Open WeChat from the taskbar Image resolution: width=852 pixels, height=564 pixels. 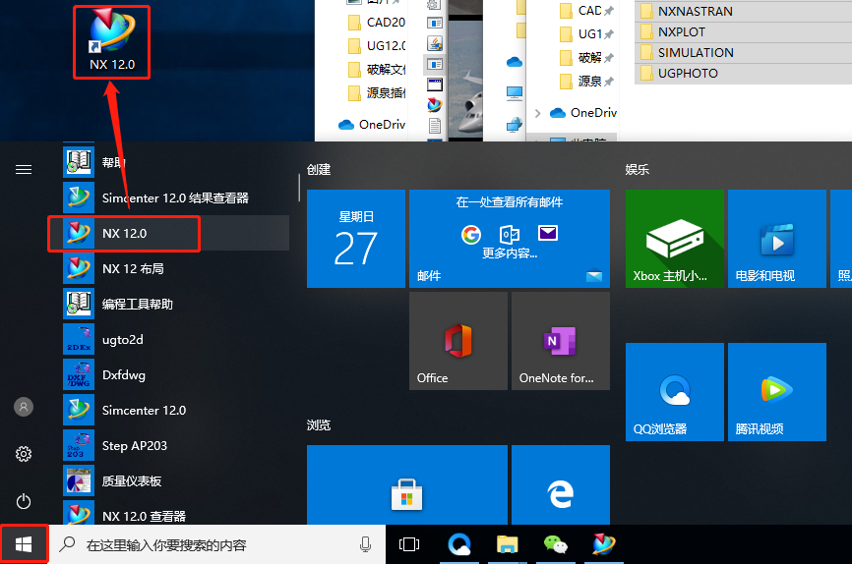555,544
